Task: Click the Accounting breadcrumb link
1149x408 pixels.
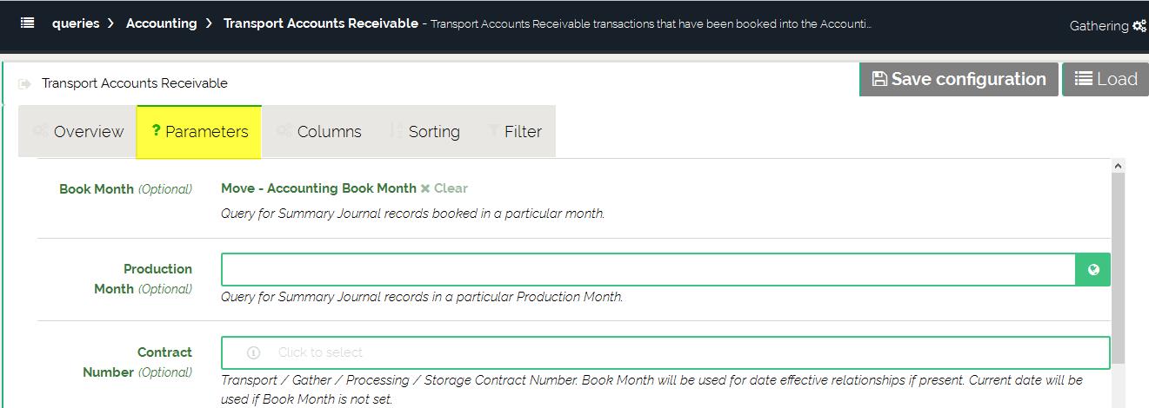Action: (161, 23)
